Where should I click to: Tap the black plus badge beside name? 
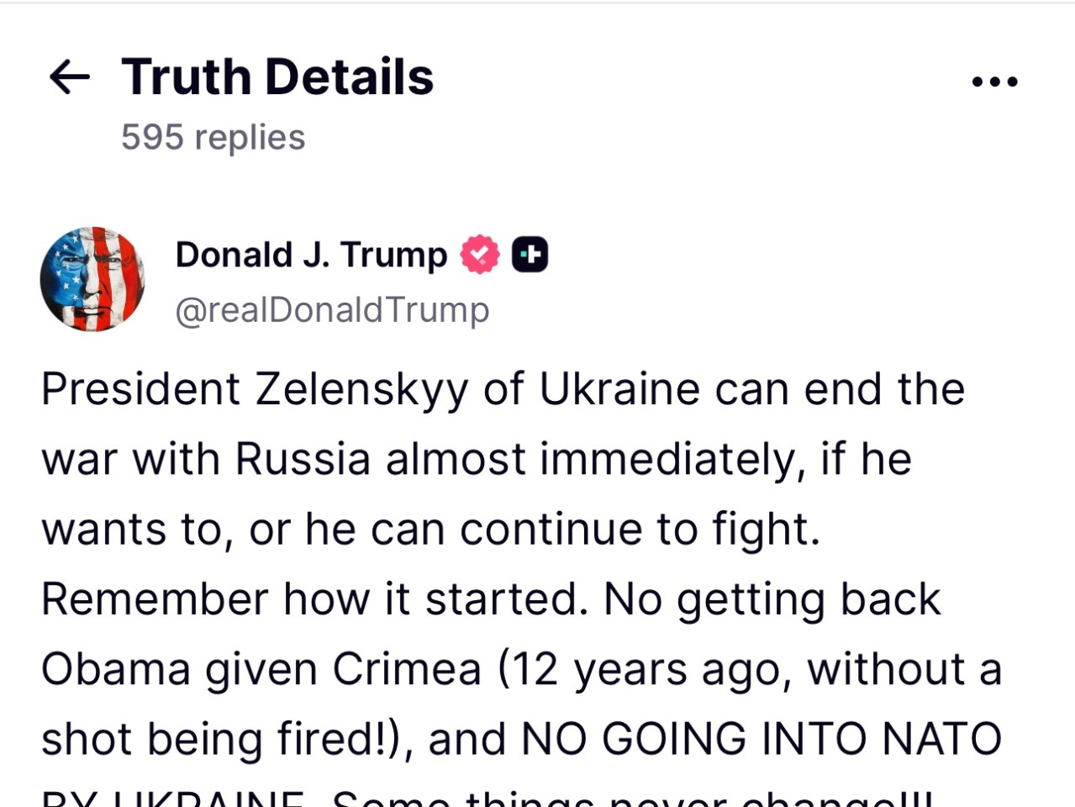pos(530,255)
